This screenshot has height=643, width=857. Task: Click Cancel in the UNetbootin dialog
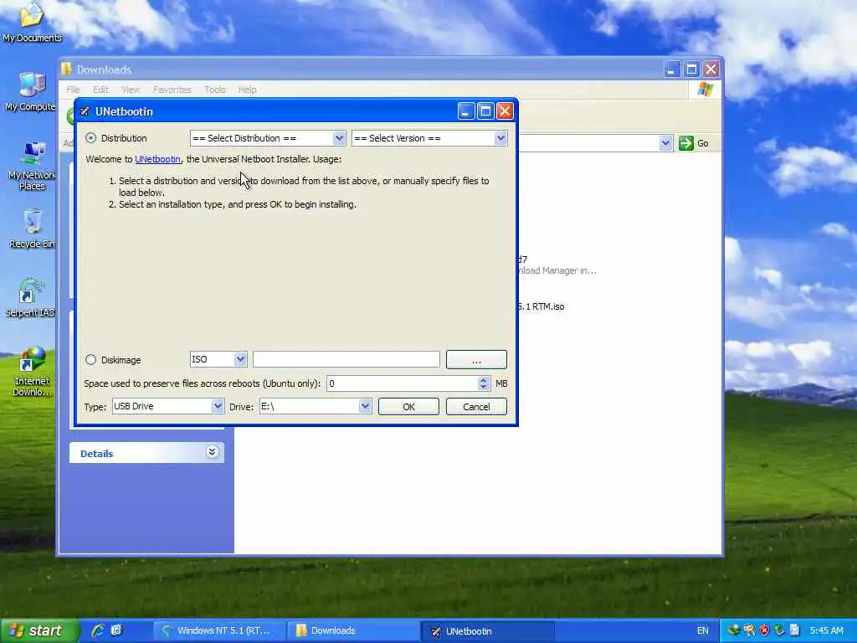click(x=476, y=407)
